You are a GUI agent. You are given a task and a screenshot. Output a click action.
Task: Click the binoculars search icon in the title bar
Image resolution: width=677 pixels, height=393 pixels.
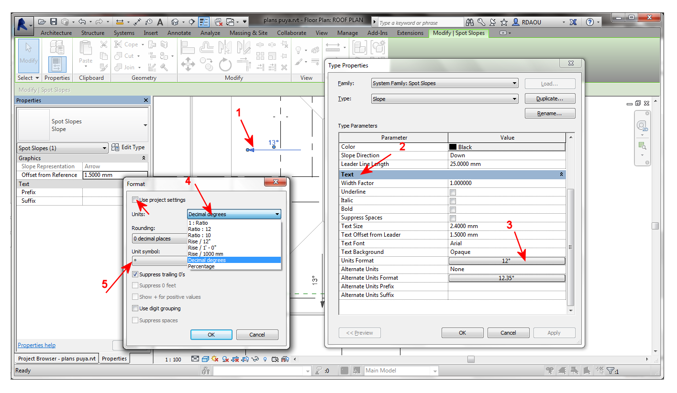click(x=470, y=22)
